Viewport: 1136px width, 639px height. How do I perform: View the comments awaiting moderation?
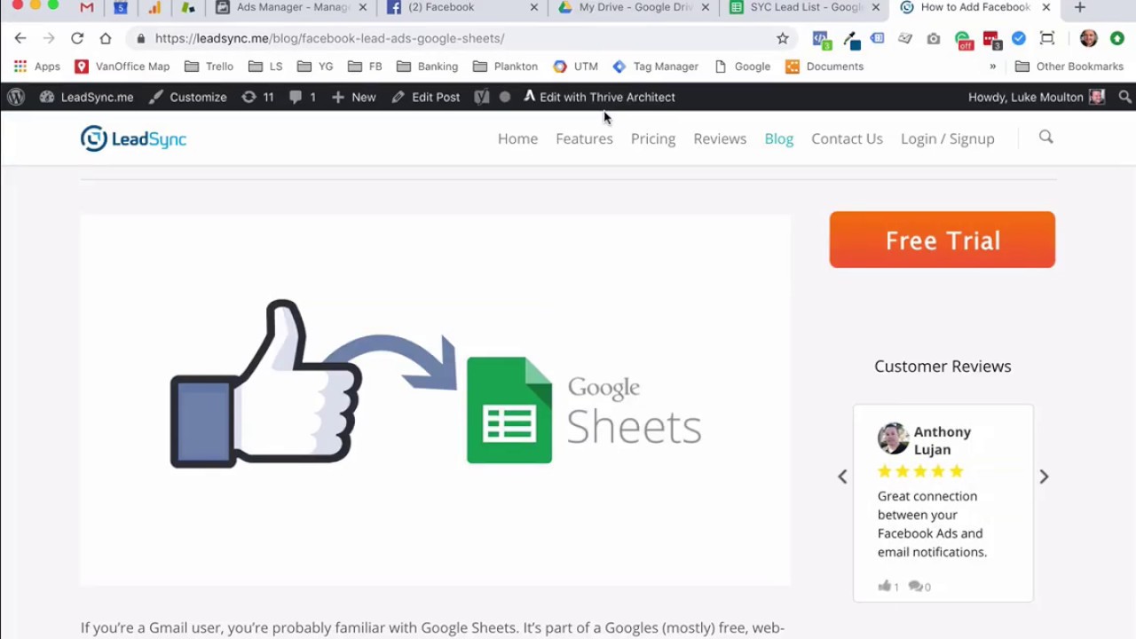click(x=303, y=97)
